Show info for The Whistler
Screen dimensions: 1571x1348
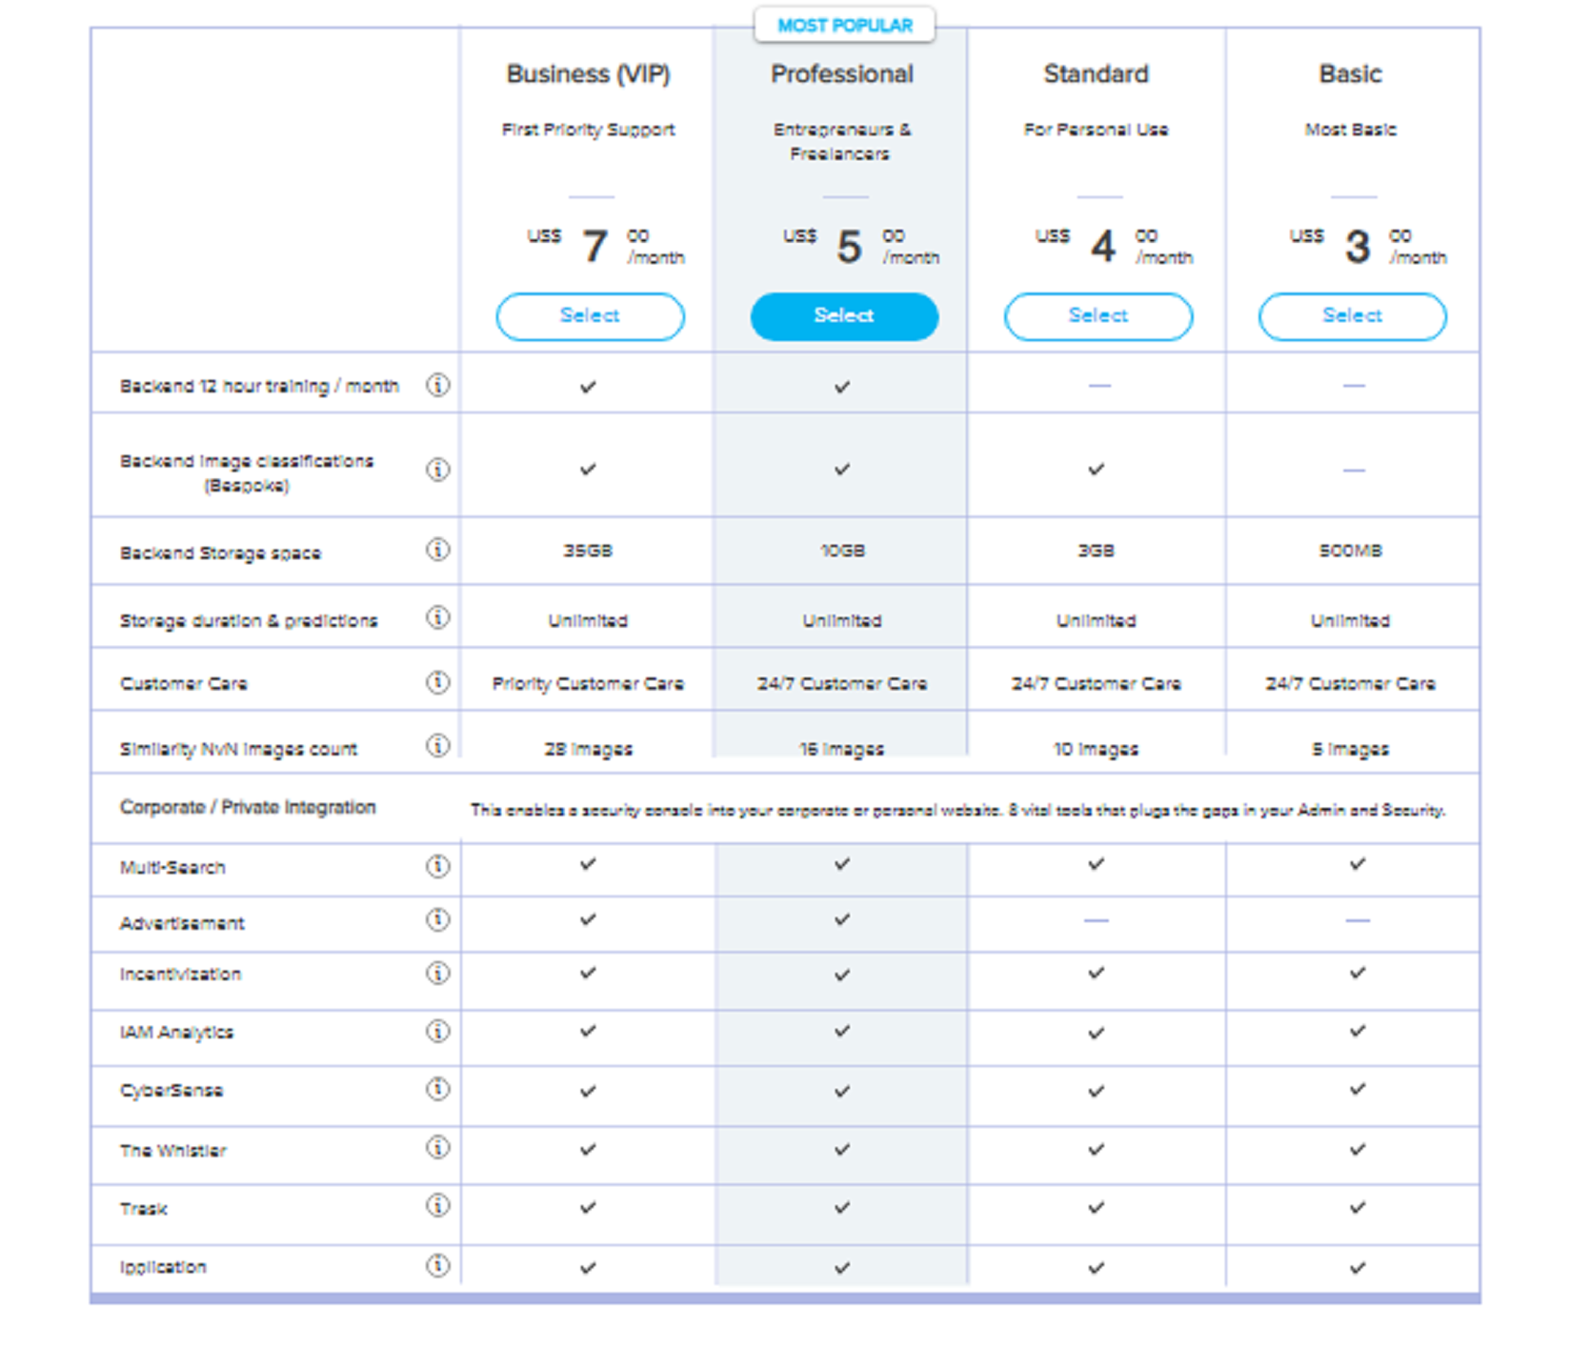coord(437,1148)
